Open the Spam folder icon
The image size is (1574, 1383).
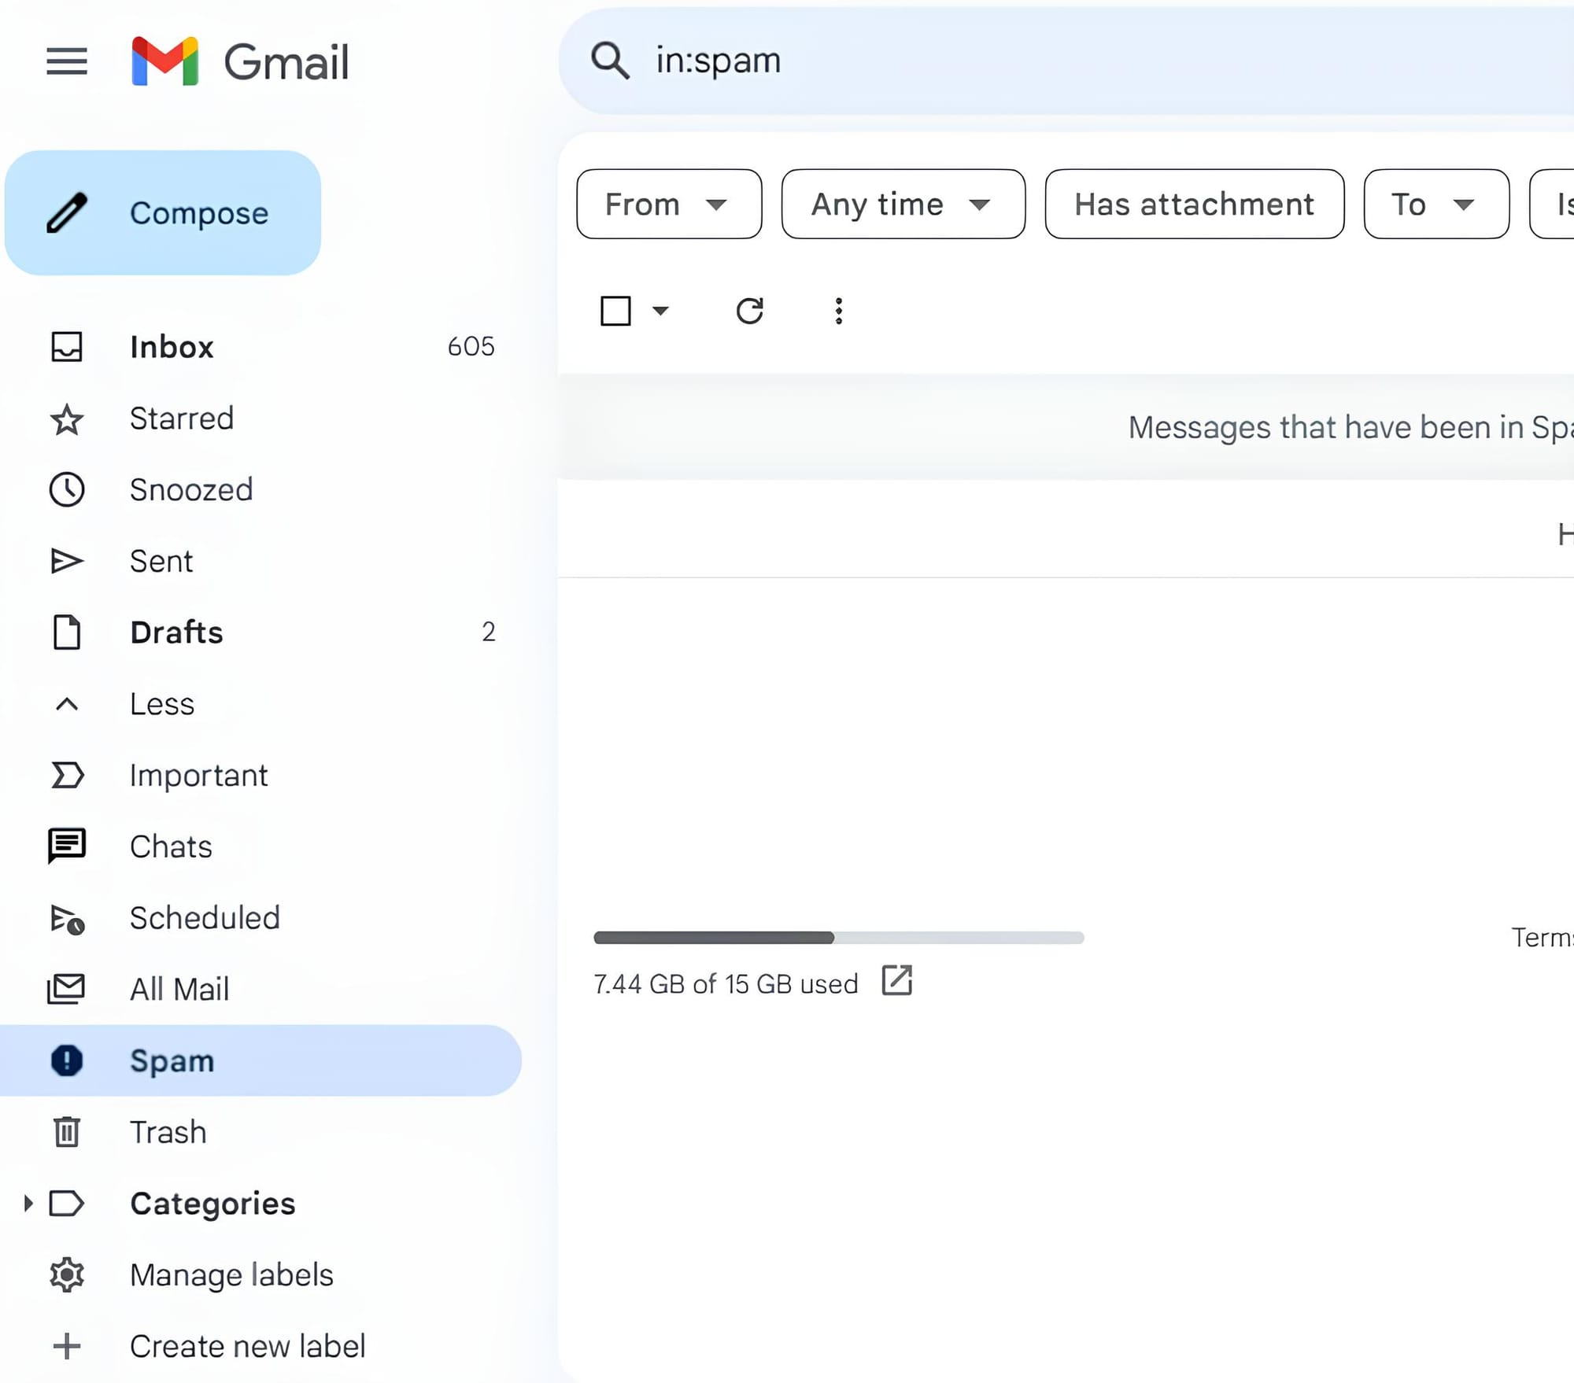[67, 1060]
